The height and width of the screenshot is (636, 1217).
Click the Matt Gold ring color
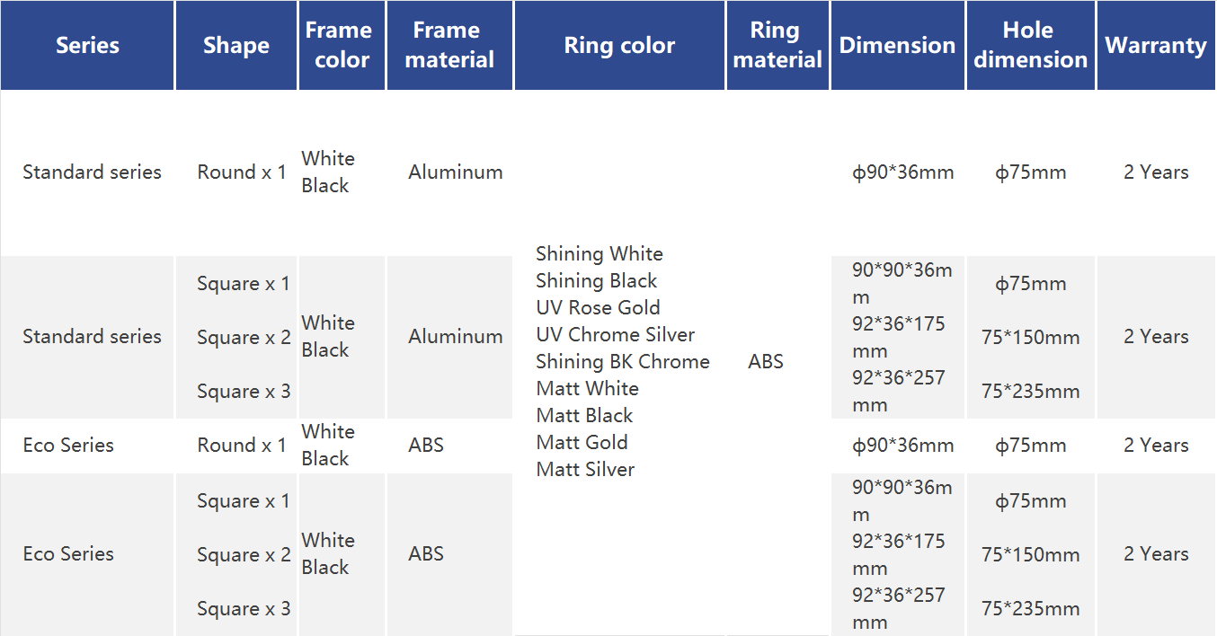(x=582, y=443)
